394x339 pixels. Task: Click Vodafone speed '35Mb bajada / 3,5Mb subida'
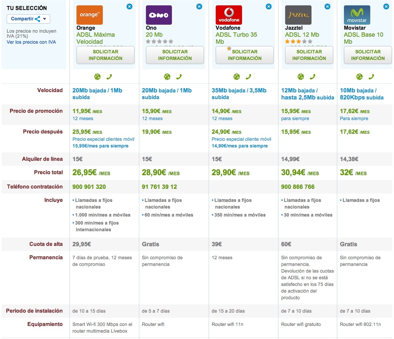[x=239, y=94]
